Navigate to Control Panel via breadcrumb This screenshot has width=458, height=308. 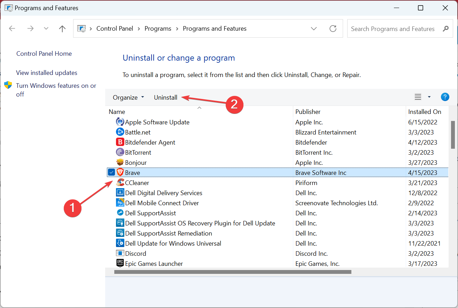[x=115, y=28]
